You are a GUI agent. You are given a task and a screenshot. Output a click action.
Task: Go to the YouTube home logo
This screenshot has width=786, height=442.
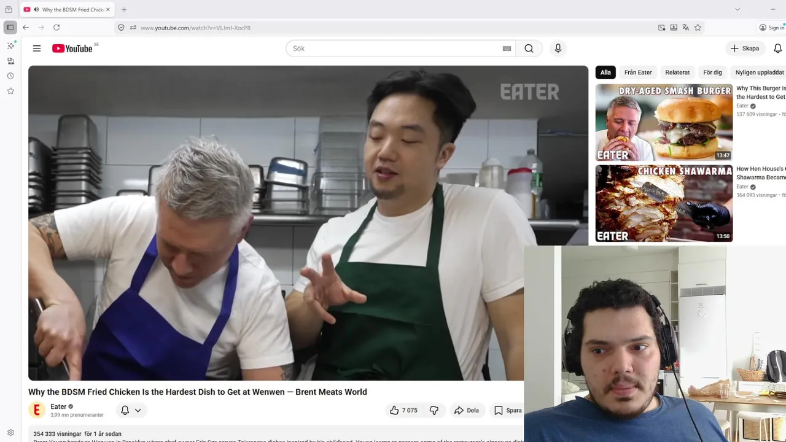coord(72,48)
